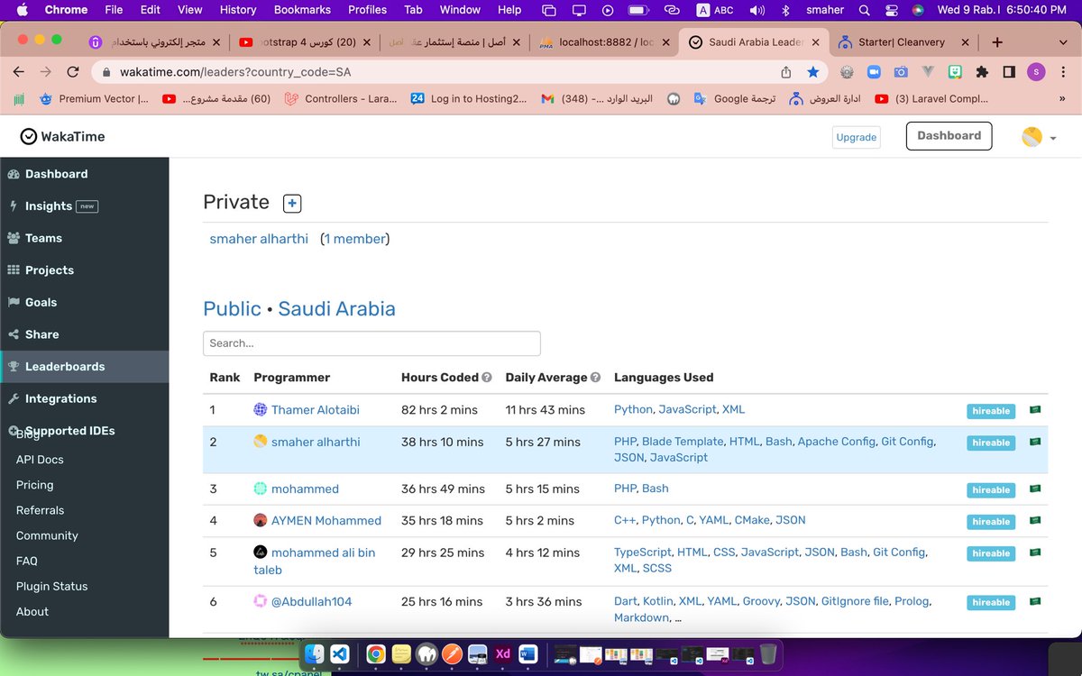Click the hireable badge for @Abdullah104
Screen dimensions: 1082x676
(x=991, y=602)
